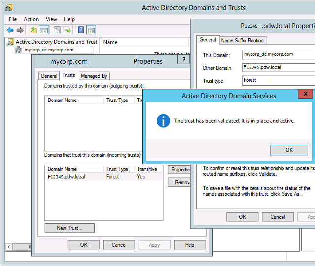The height and width of the screenshot is (266, 315).
Task: Click Trust Type header in outgoing trusts list
Action: pyautogui.click(x=119, y=100)
